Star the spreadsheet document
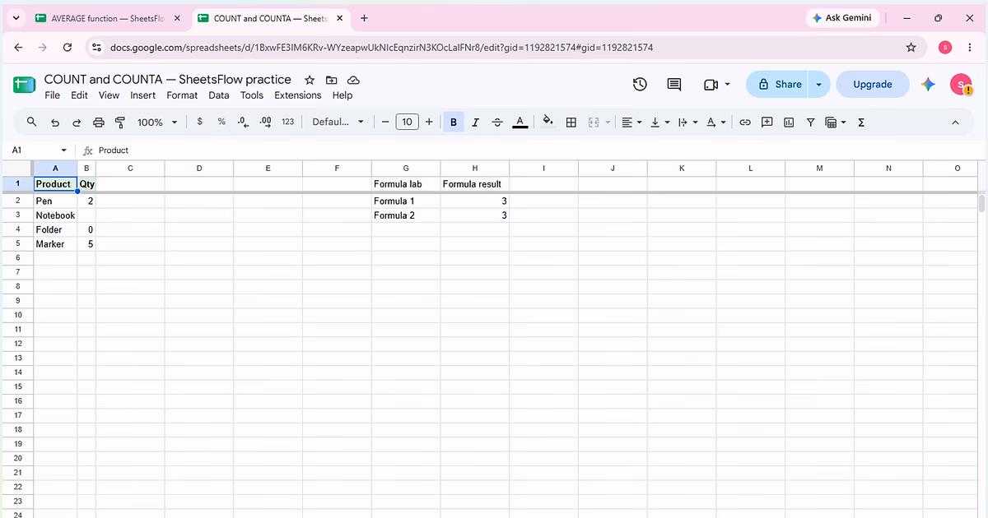 (310, 80)
